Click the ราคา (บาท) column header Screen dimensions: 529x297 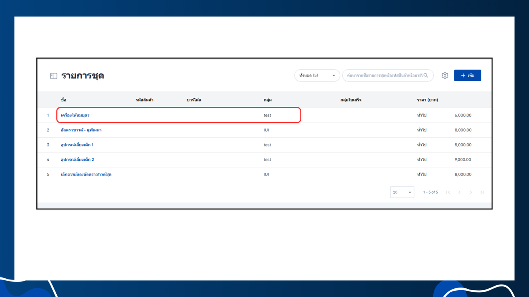click(x=428, y=100)
